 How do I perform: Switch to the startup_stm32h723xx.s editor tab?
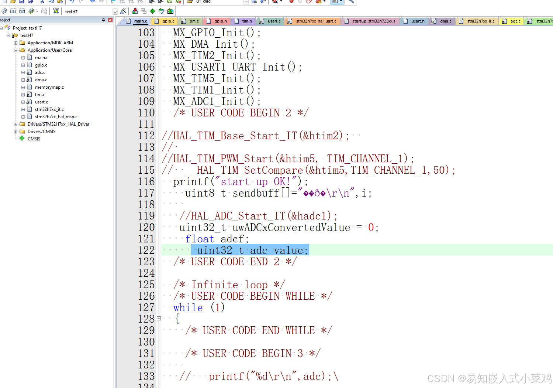(x=370, y=21)
